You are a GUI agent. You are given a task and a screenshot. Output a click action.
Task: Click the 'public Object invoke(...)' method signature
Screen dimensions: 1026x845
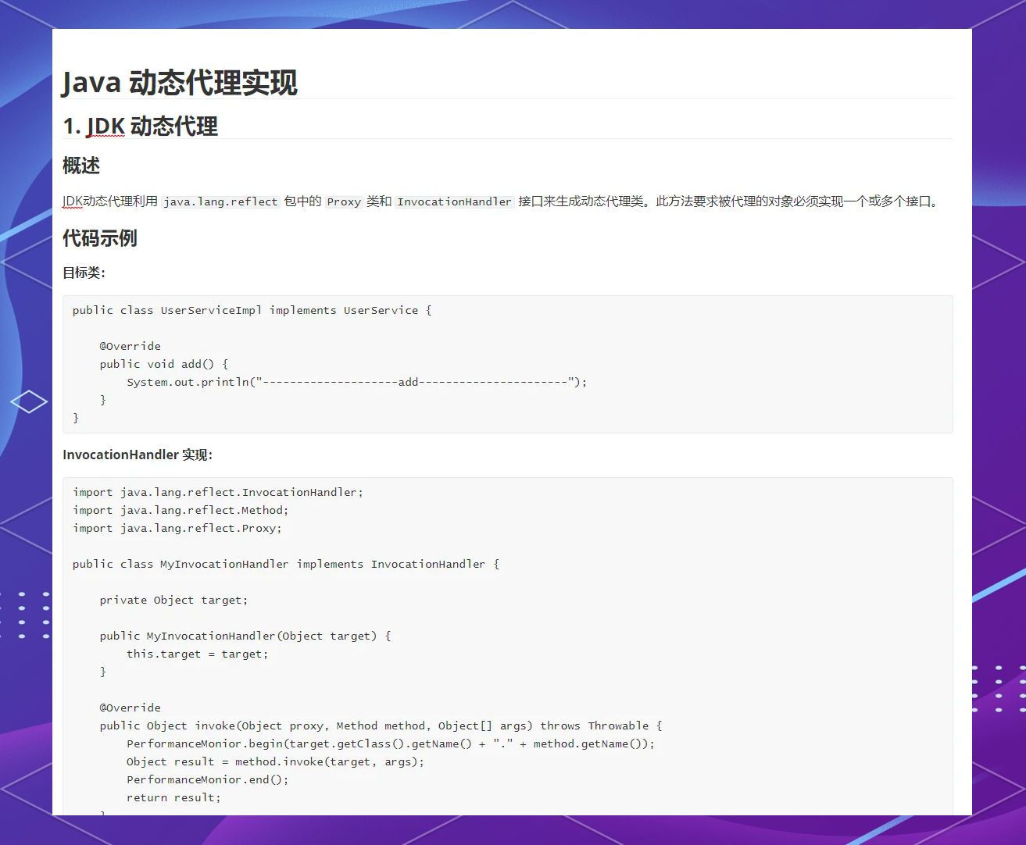click(x=381, y=726)
